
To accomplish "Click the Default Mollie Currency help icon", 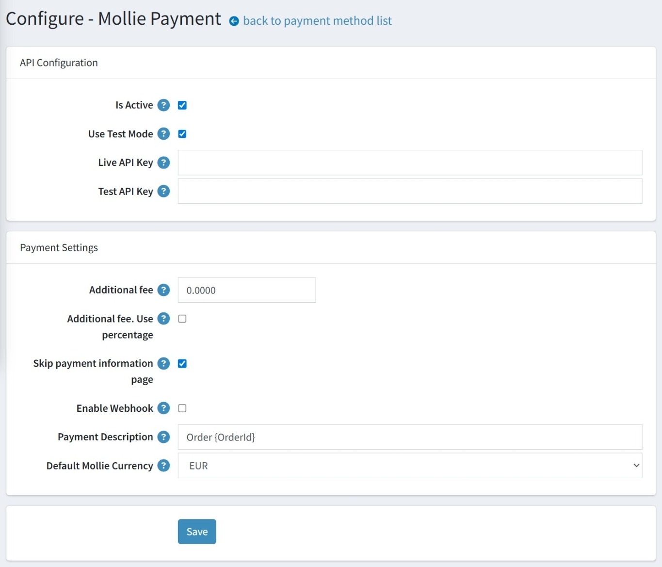I will coord(164,466).
